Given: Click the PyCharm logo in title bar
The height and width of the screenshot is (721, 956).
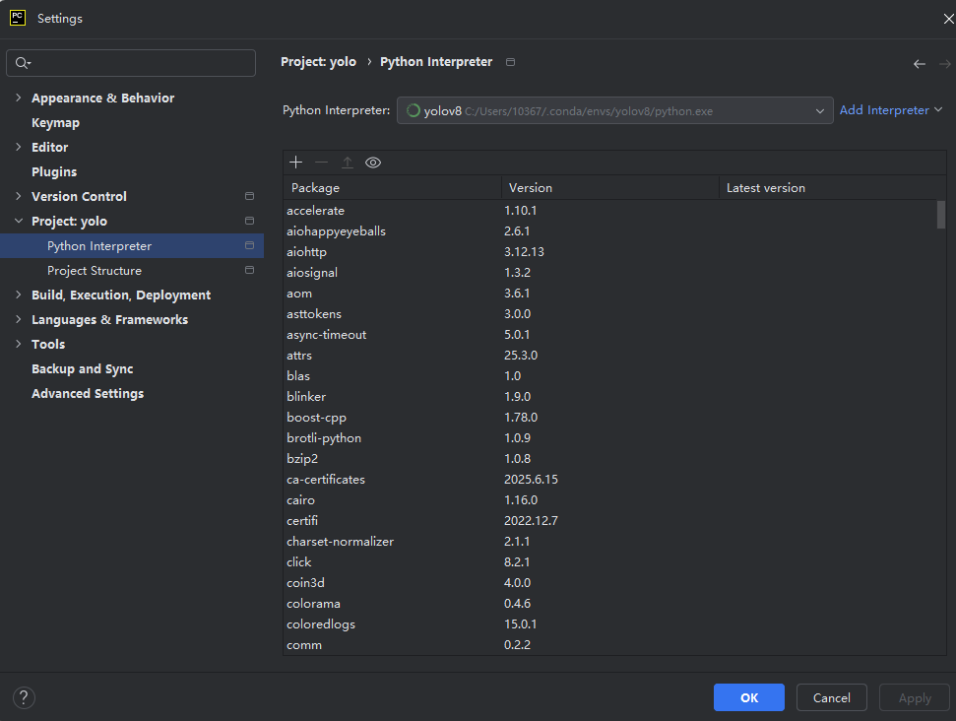Looking at the screenshot, I should (x=18, y=18).
